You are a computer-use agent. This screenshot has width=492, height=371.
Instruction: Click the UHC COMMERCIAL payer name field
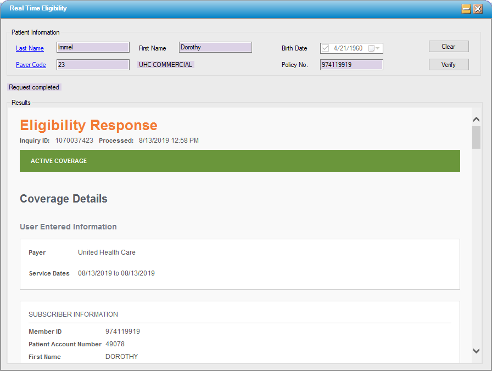click(x=166, y=65)
